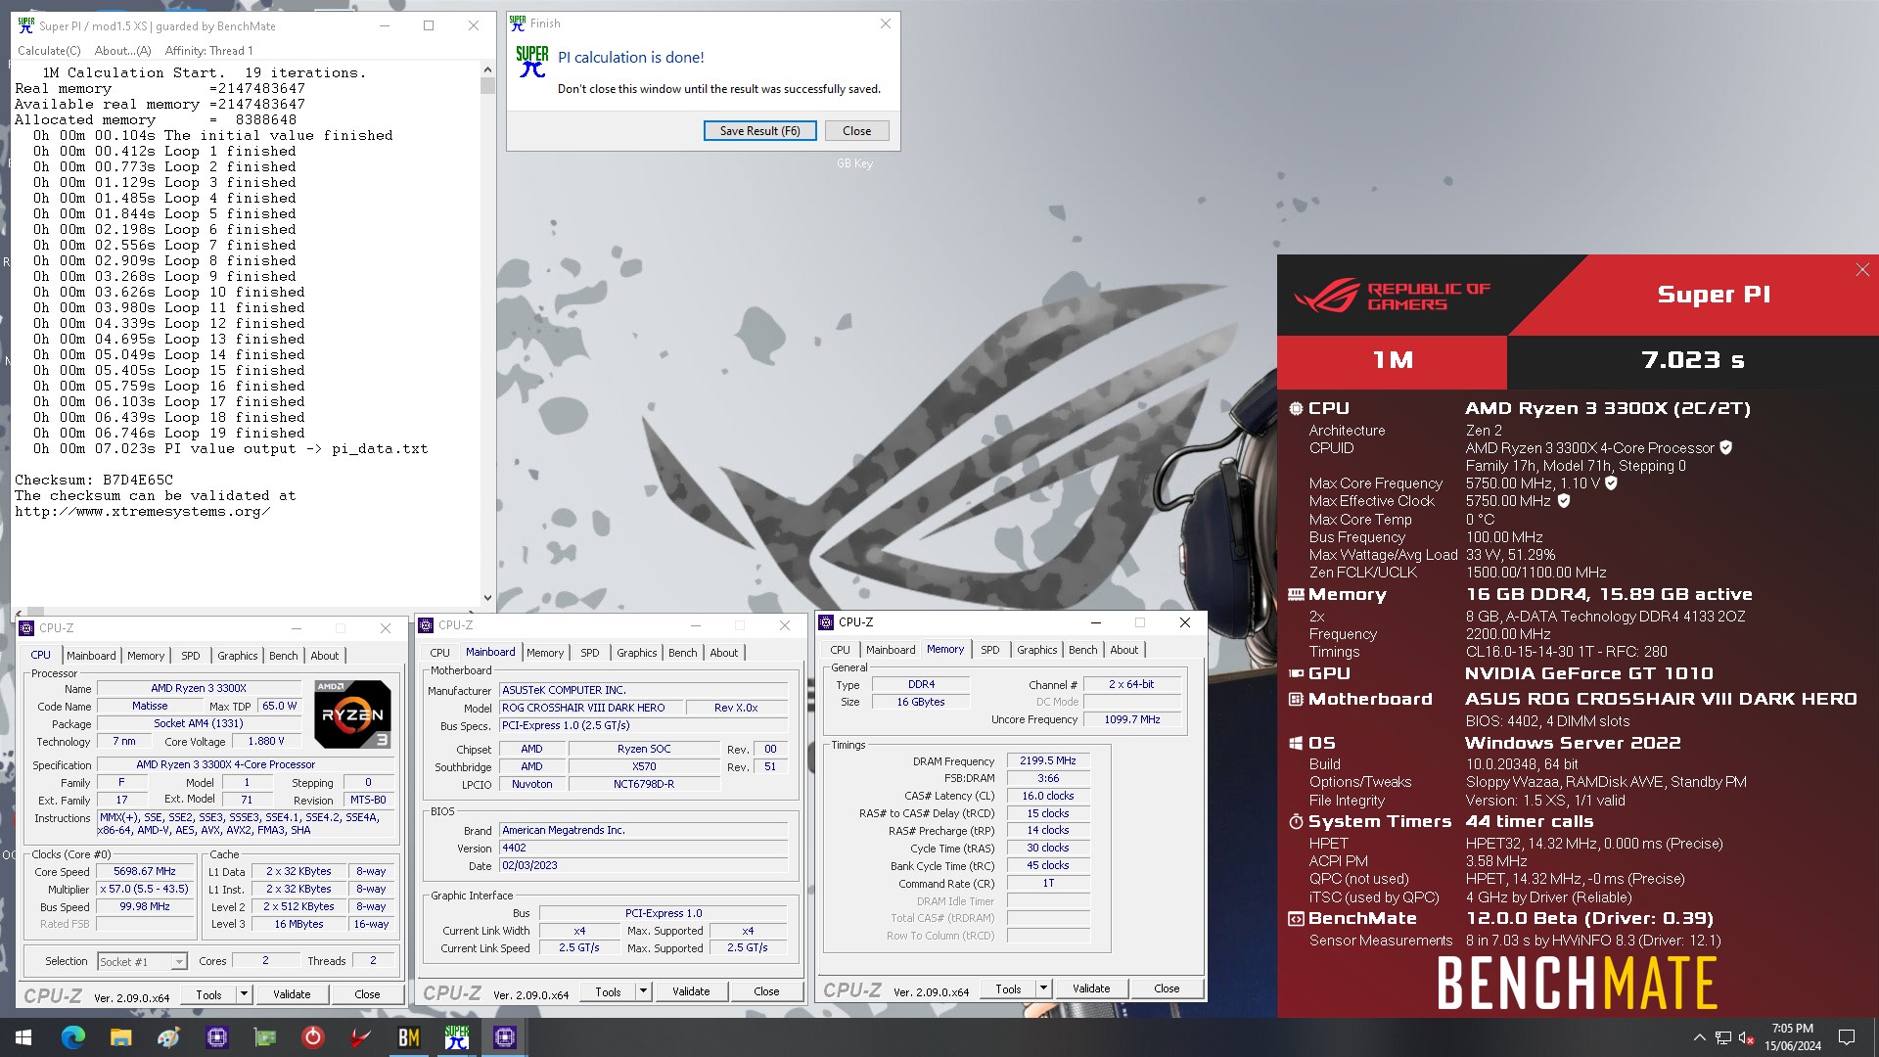Screen dimensions: 1879x1057
Task: Click the verified shield after Max Core Frequency
Action: coord(1611,483)
